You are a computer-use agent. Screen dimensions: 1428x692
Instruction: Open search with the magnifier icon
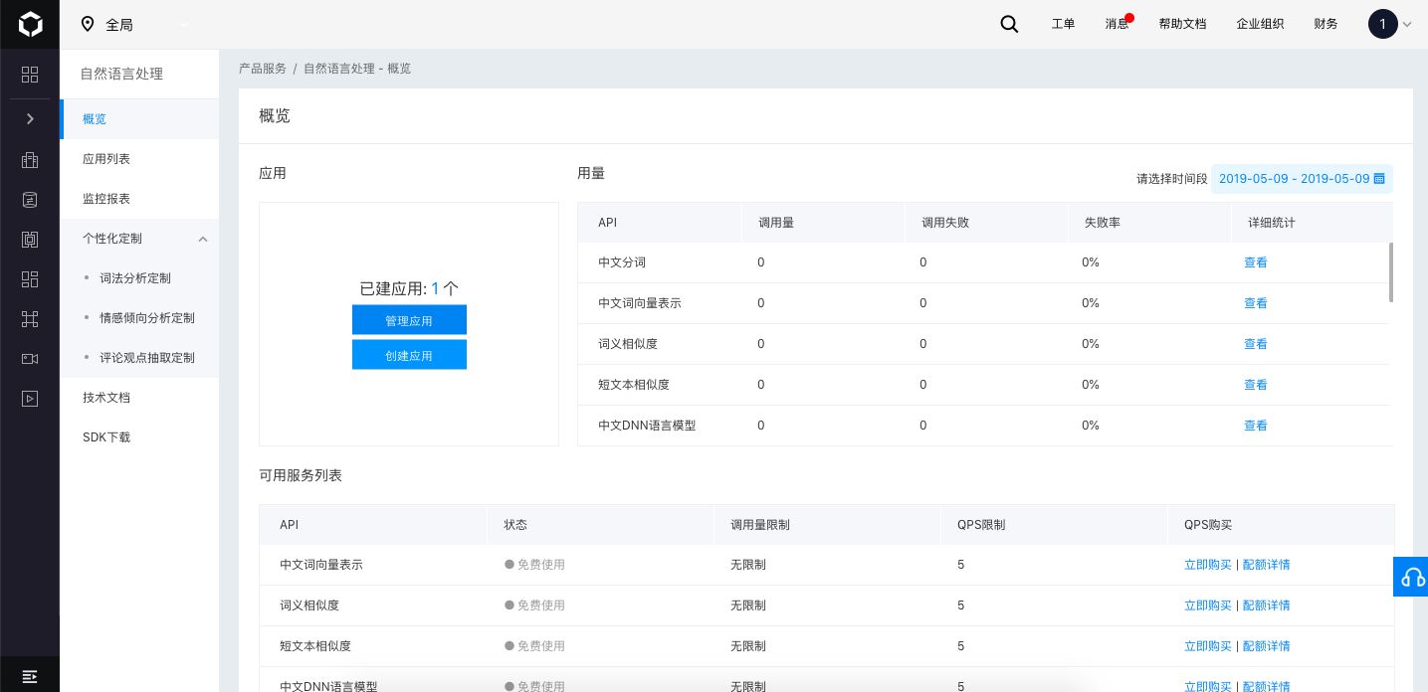(x=1009, y=25)
